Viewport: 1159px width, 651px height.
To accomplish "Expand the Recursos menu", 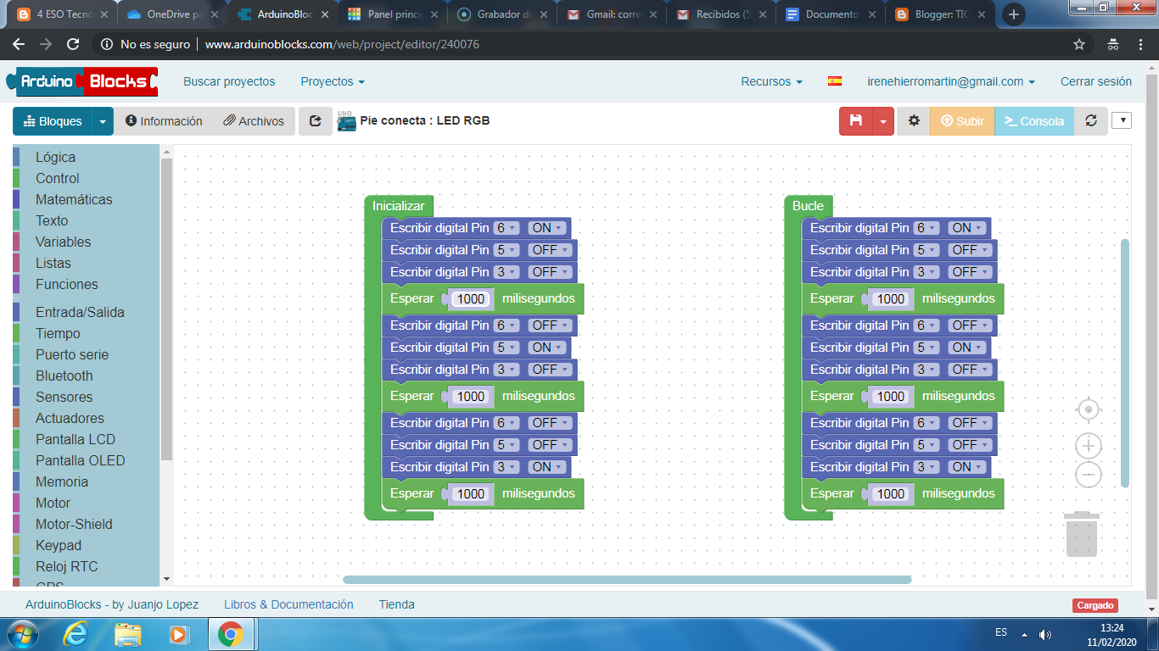I will [x=771, y=81].
